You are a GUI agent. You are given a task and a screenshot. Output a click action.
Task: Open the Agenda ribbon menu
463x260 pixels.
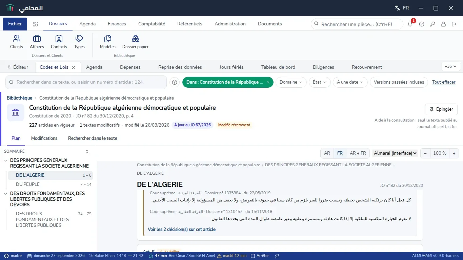[87, 24]
